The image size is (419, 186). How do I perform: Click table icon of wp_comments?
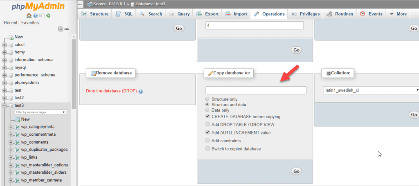pos(18,142)
